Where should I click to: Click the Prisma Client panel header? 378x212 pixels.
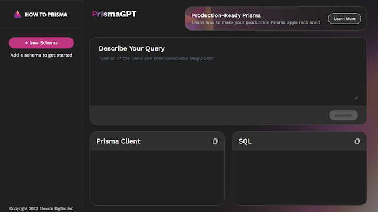(x=157, y=141)
